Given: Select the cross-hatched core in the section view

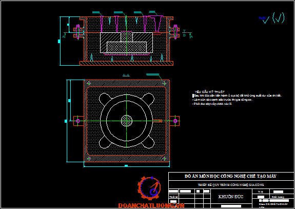Looking at the screenshot, I should tap(127, 47).
